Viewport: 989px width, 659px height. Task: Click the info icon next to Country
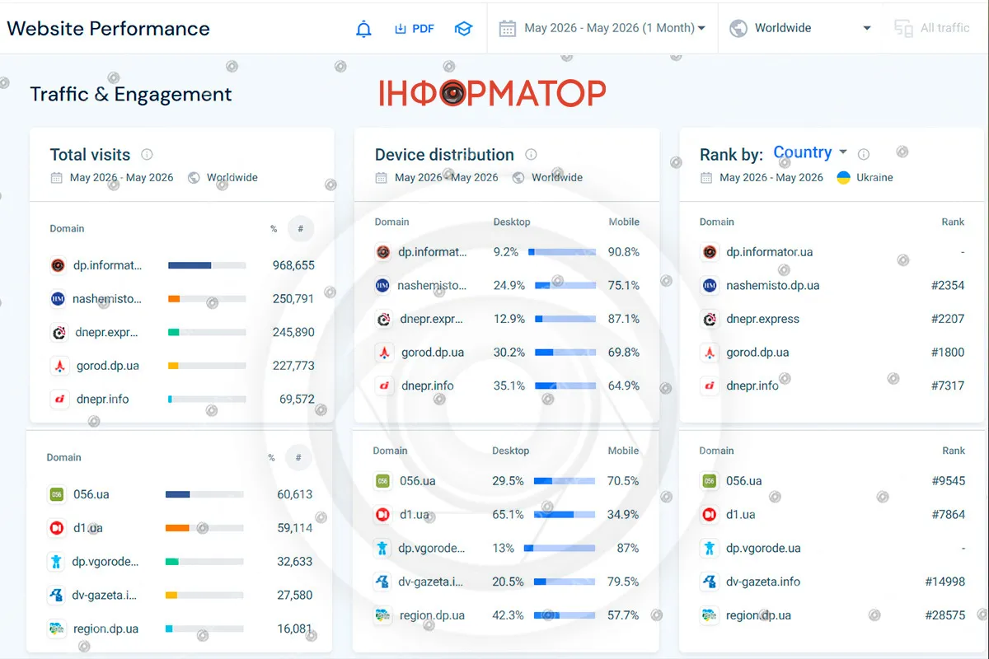coord(864,154)
